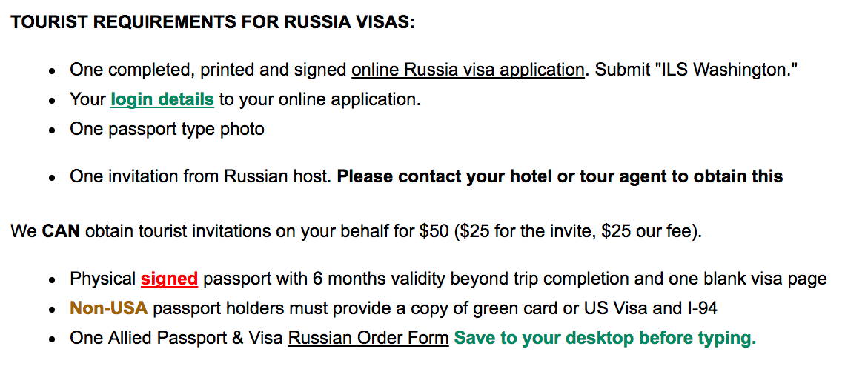Open the online Russia visa application link
This screenshot has width=845, height=372.
468,70
